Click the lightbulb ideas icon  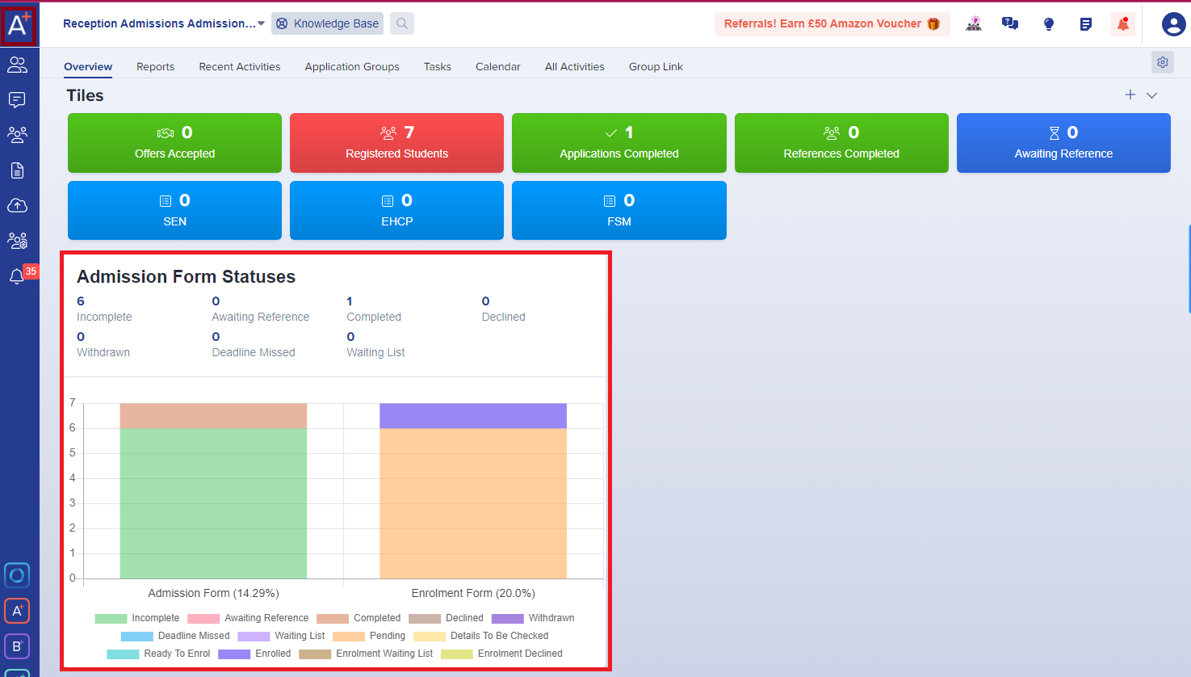[1049, 24]
